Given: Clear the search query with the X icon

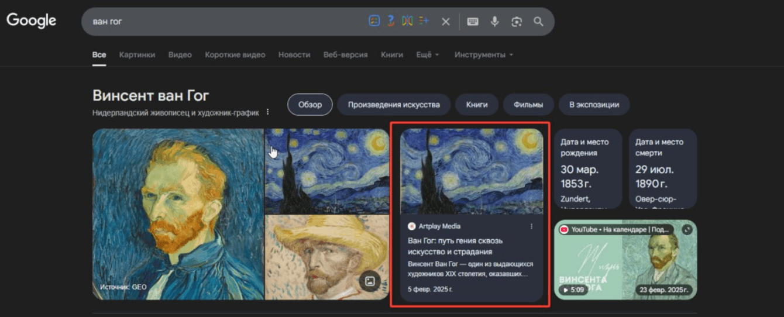Looking at the screenshot, I should 446,22.
